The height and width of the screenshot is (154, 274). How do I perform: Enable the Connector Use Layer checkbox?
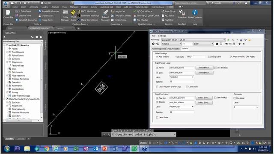[235, 98]
